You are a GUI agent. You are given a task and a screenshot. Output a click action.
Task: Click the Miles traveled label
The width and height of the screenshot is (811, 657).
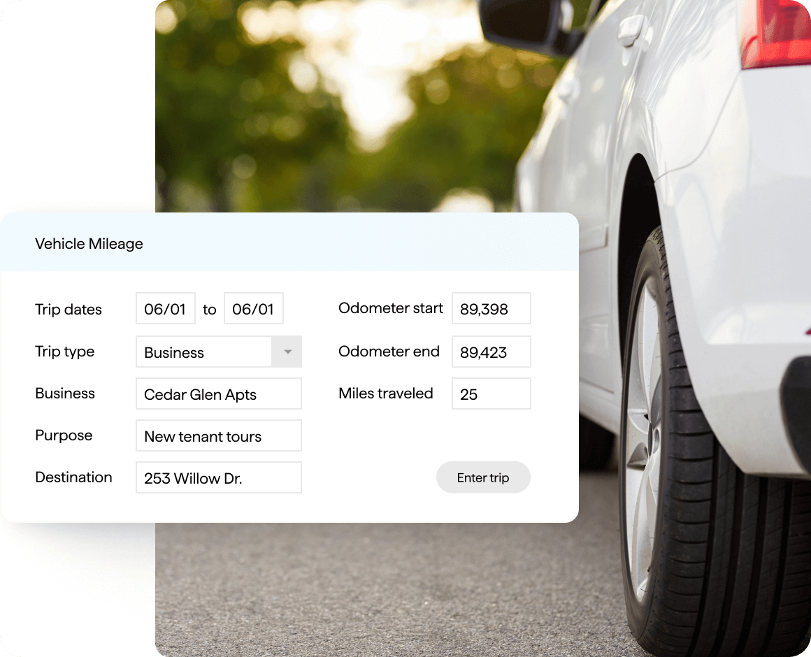(x=385, y=394)
